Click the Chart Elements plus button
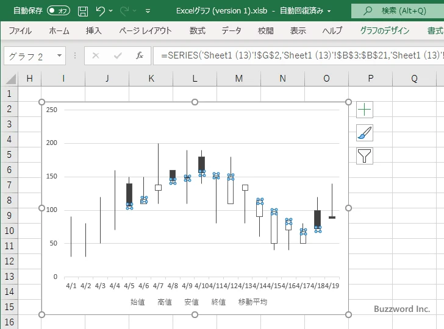 tap(365, 110)
